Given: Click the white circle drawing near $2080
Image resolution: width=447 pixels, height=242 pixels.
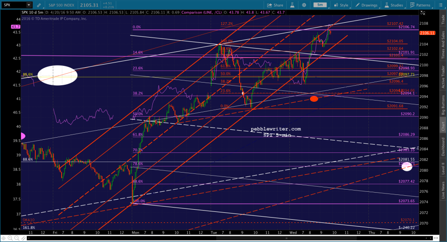Looking at the screenshot, I should point(407,167).
